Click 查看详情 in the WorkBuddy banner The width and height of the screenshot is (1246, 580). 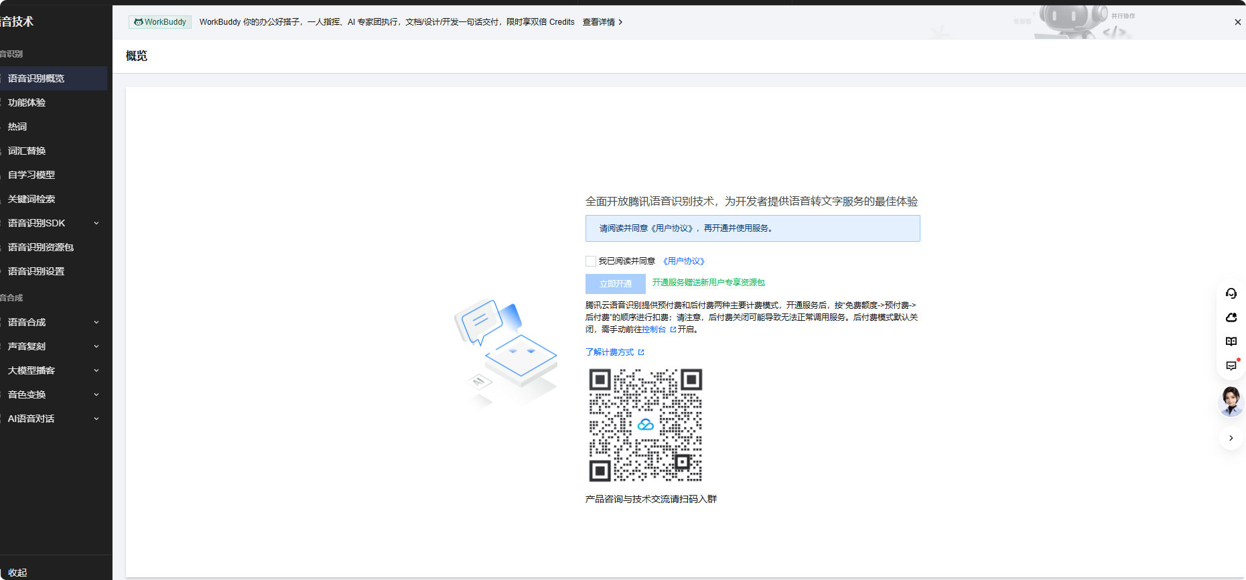click(602, 22)
